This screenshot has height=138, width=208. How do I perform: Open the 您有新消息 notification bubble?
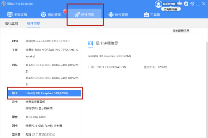(171, 9)
